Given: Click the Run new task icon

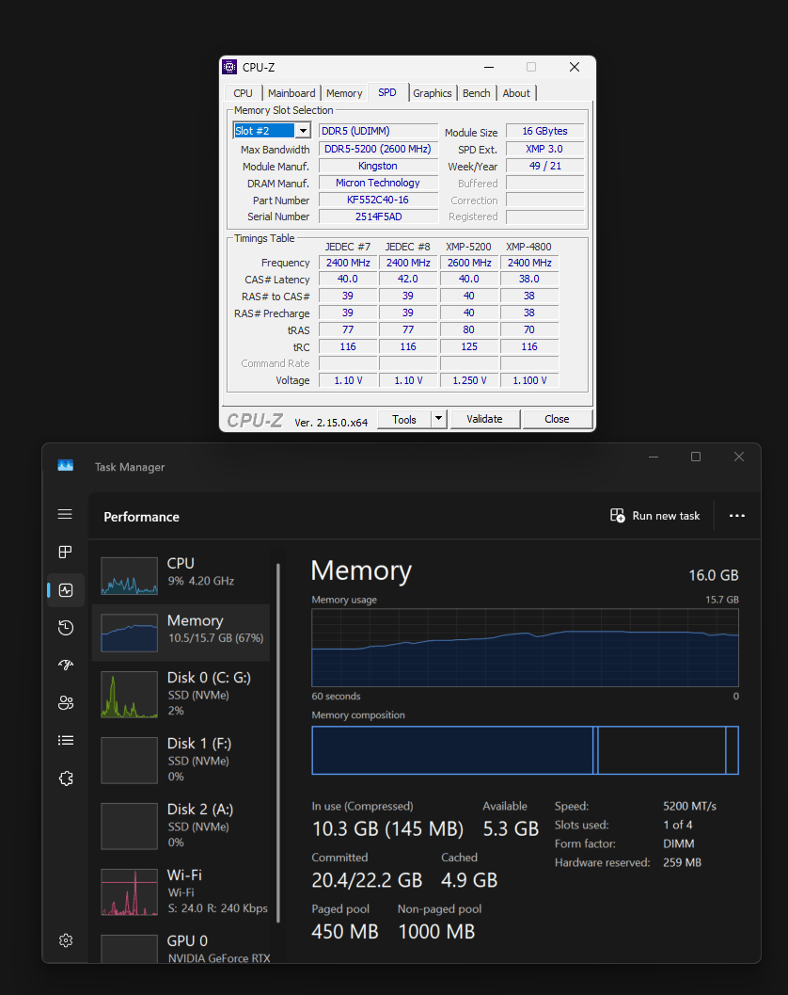Looking at the screenshot, I should click(x=618, y=515).
